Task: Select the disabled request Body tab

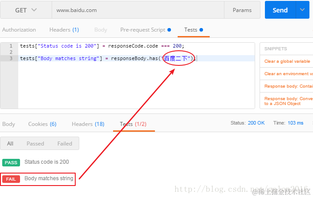Action: coord(101,30)
